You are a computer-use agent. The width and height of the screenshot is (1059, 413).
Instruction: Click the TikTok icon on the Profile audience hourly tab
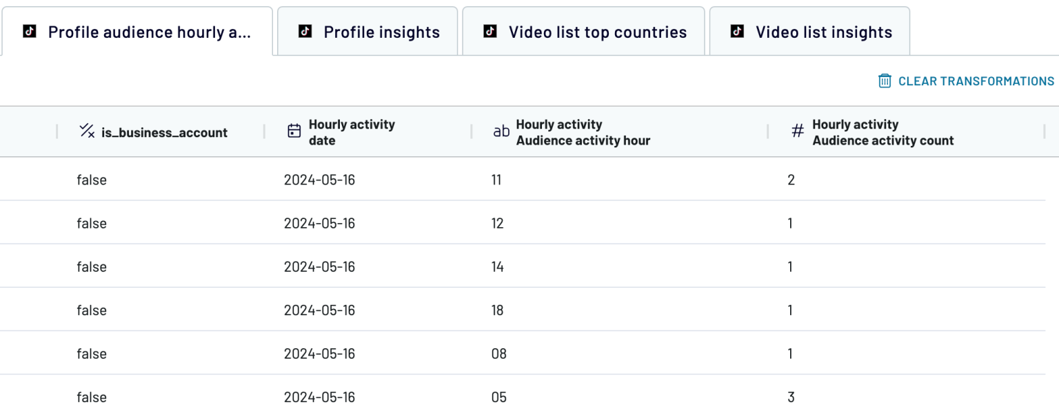point(30,31)
